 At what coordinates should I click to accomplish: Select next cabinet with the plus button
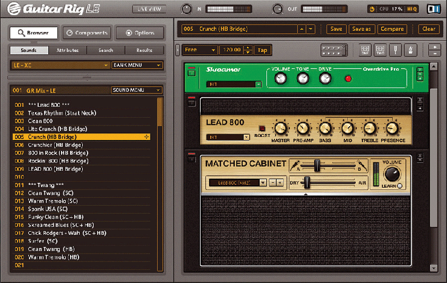(280, 182)
